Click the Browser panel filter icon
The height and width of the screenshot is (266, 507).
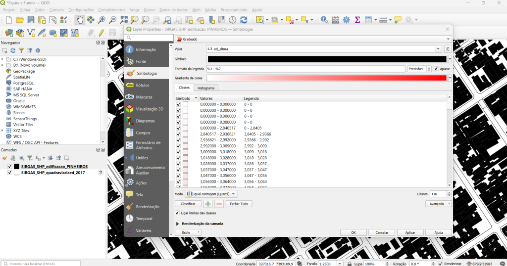[21, 50]
